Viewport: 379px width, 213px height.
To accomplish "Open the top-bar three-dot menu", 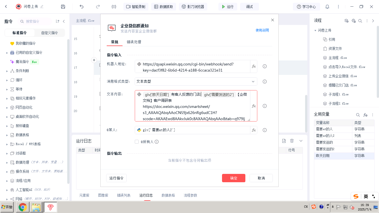I will tap(338, 7).
